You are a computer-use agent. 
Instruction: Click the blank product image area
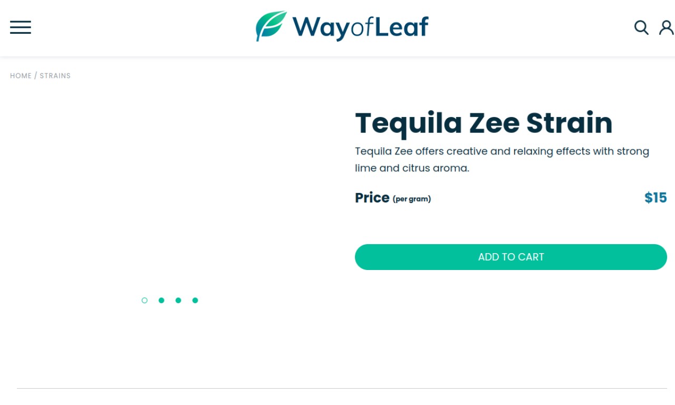click(x=170, y=195)
